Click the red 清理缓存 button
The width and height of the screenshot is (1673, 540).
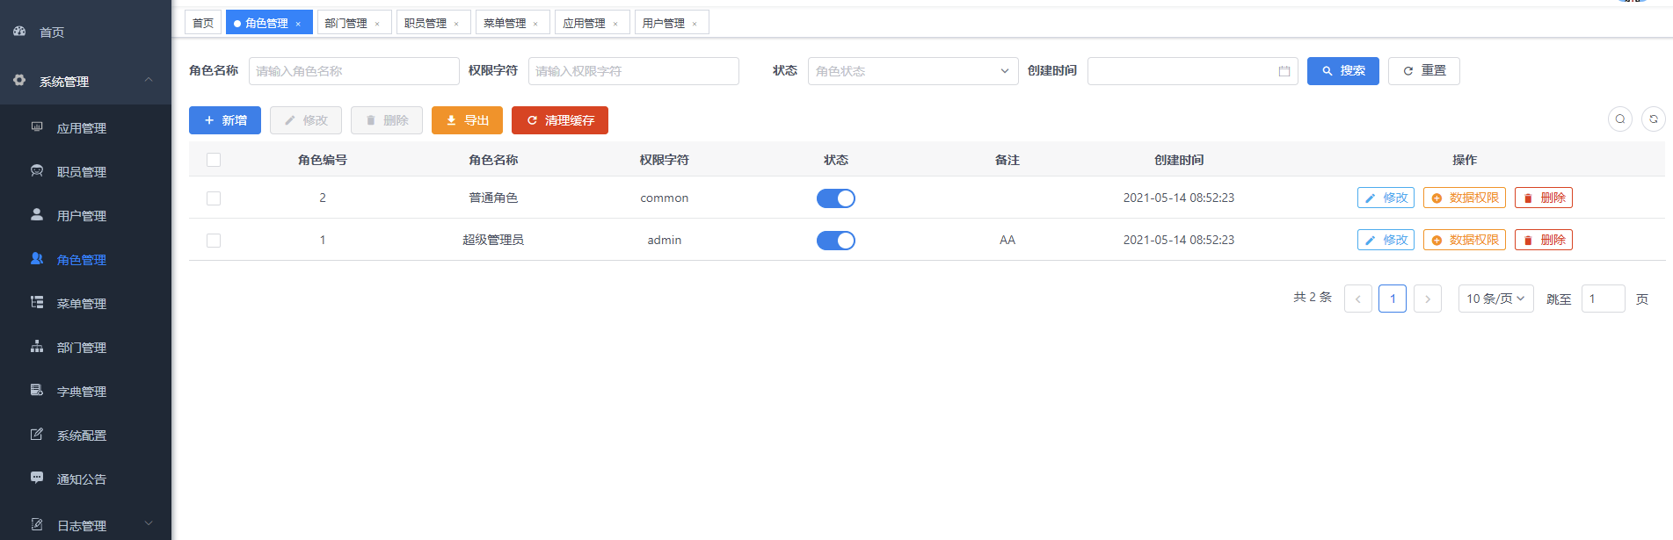click(x=559, y=120)
